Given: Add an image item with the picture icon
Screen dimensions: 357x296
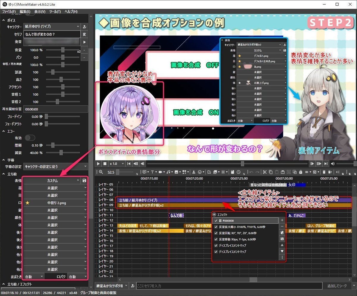Looking at the screenshot, I should 176,172.
